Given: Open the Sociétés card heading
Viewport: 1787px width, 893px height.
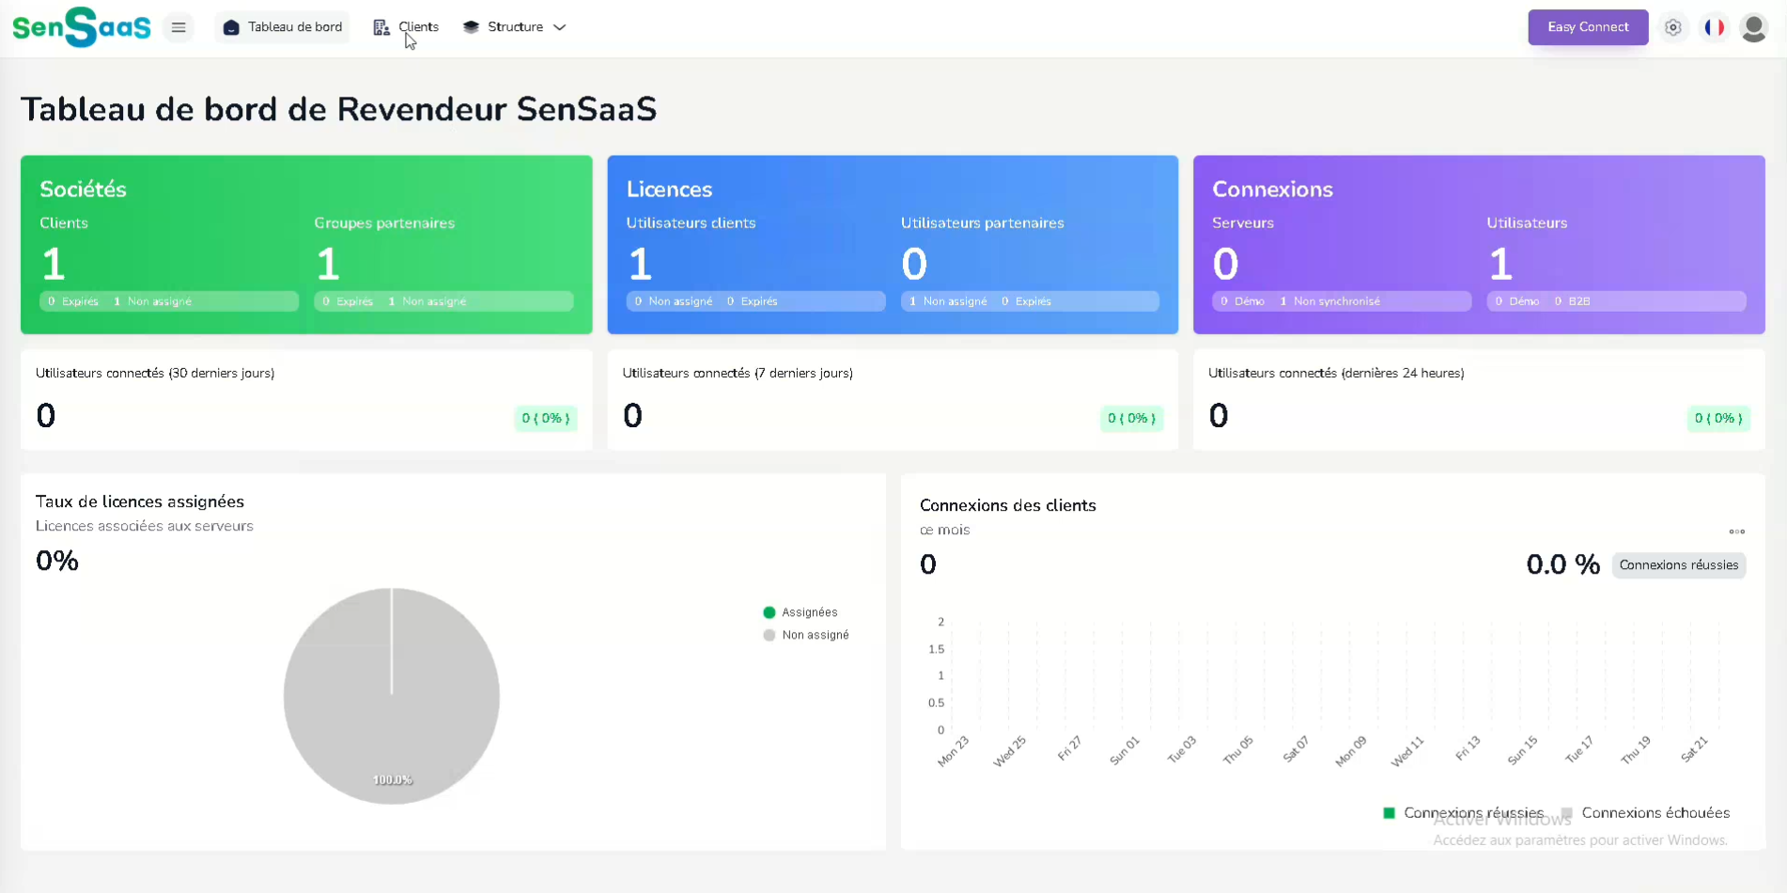Looking at the screenshot, I should (83, 189).
